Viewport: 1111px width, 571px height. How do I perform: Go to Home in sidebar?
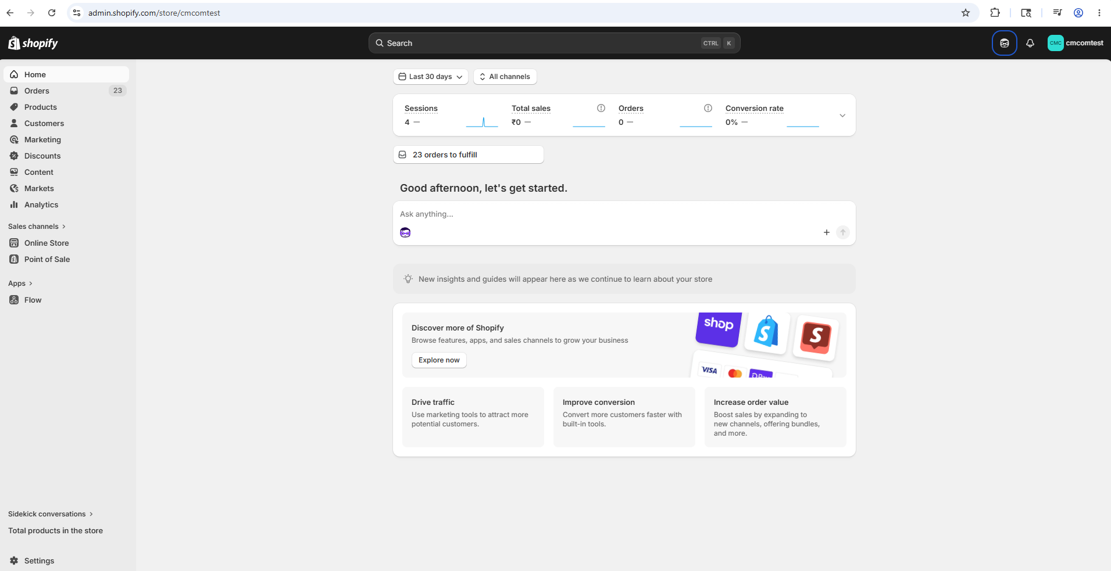point(66,74)
